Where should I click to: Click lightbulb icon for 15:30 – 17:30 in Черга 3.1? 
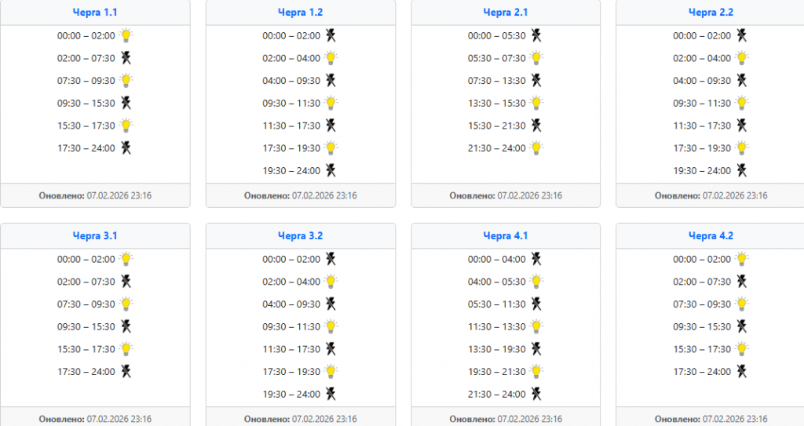[126, 349]
